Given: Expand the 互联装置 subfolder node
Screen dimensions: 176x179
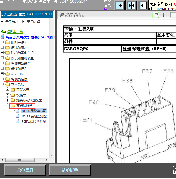Looking at the screenshot, I should coord(7,89).
